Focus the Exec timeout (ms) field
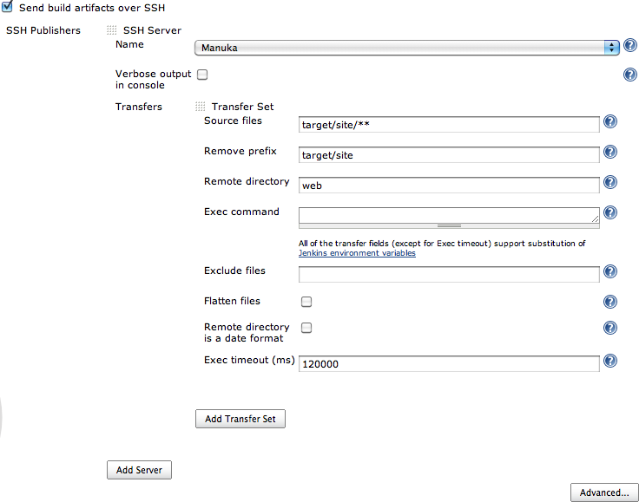This screenshot has width=639, height=502. (449, 363)
